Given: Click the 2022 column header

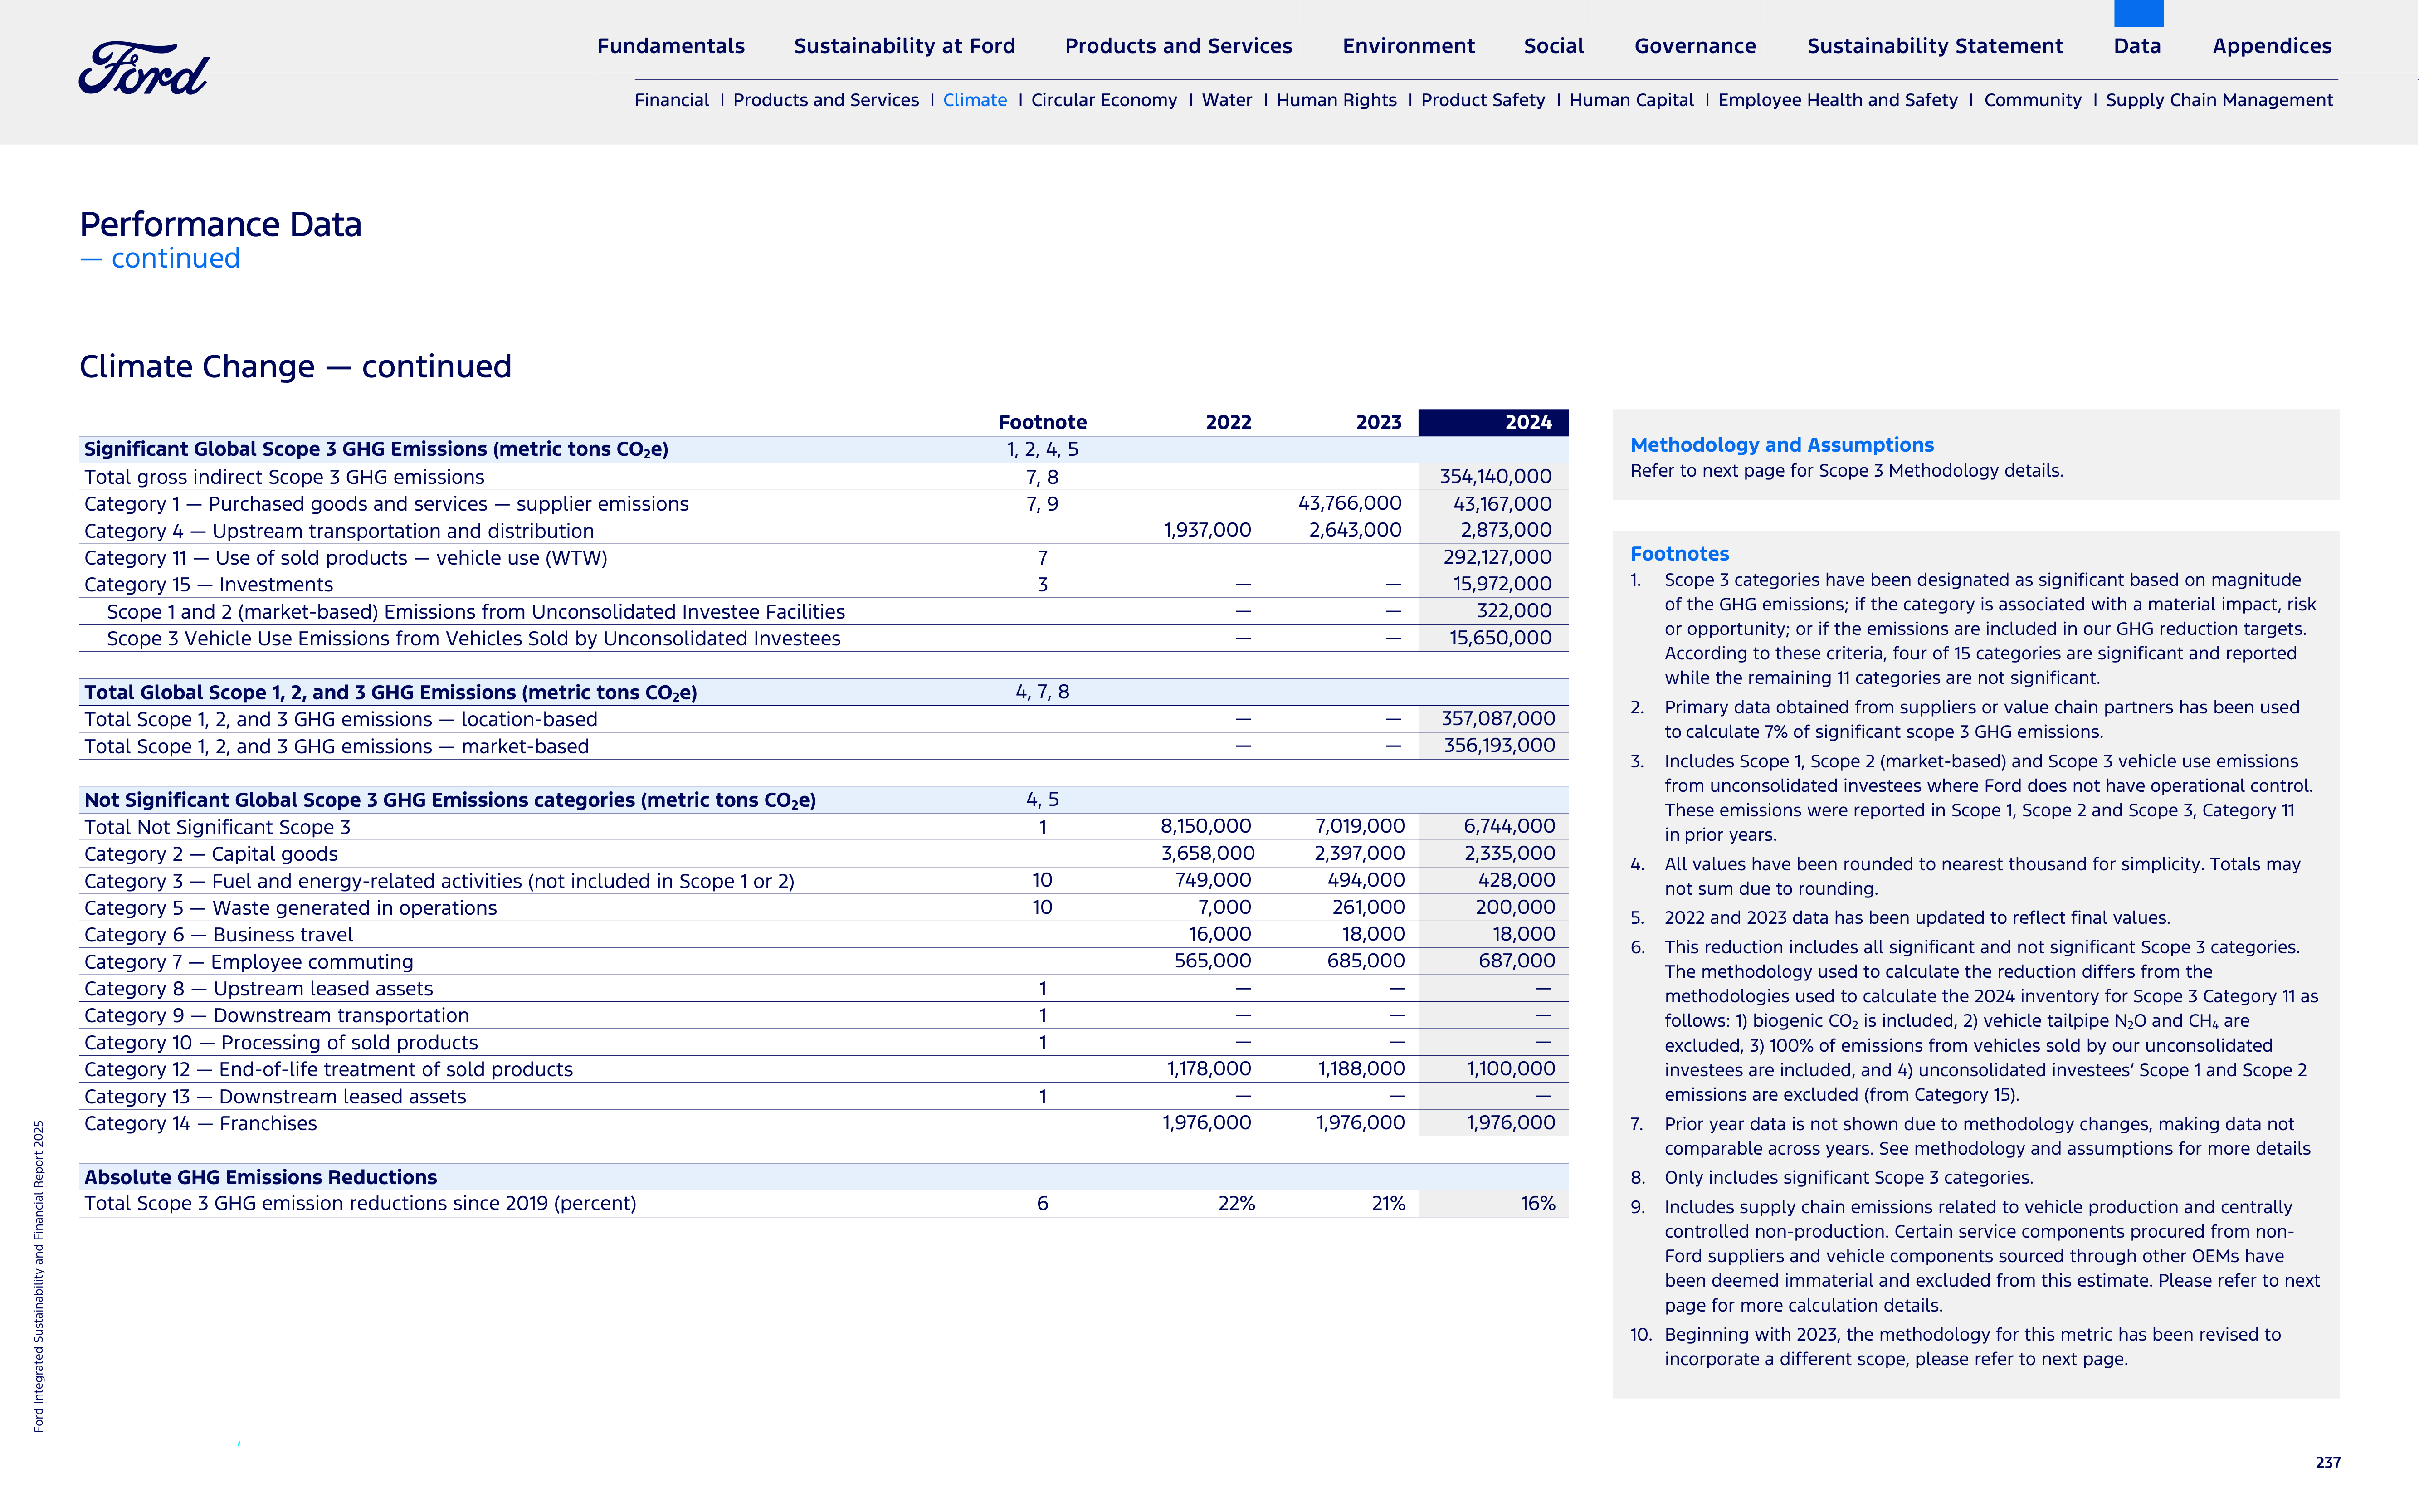Looking at the screenshot, I should click(1228, 422).
